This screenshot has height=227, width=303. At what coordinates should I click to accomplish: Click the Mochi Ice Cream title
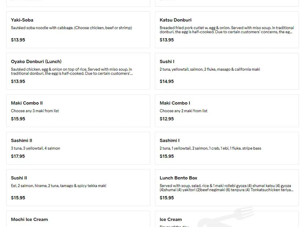point(30,219)
